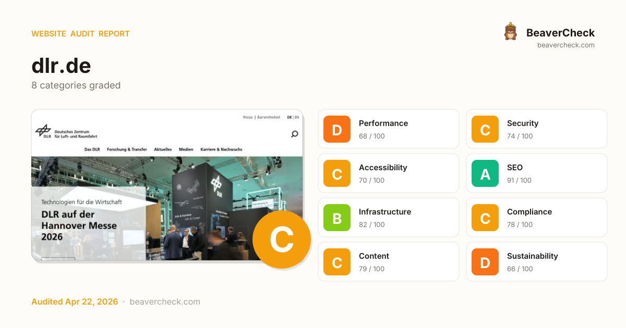Switch to the EN language option in preview
The height and width of the screenshot is (328, 626).
[x=297, y=117]
